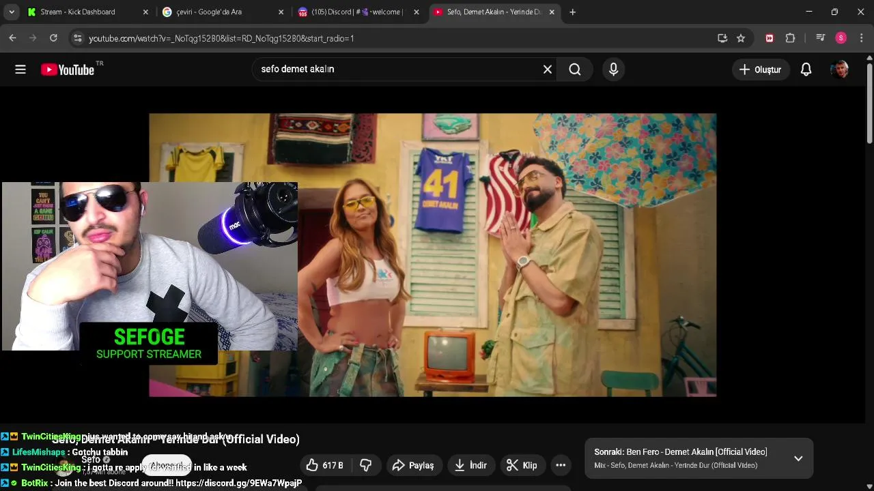The image size is (874, 491).
Task: Click the page vertical scrollbar
Action: 869,102
